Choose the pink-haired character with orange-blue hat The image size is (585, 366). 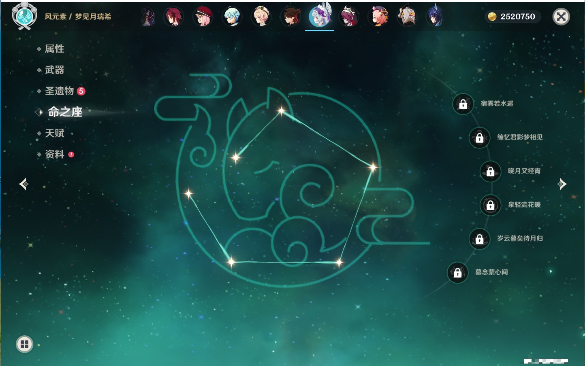pos(378,17)
